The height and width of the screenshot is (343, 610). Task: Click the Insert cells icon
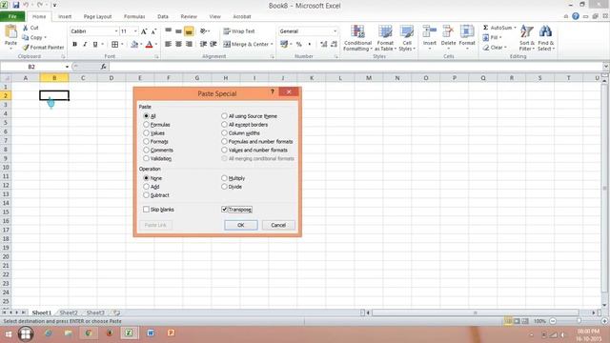(x=430, y=31)
